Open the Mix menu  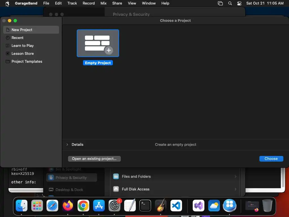click(x=103, y=3)
